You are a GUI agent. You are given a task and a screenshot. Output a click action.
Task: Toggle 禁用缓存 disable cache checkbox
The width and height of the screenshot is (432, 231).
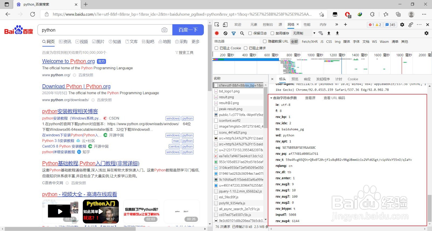pos(272,33)
